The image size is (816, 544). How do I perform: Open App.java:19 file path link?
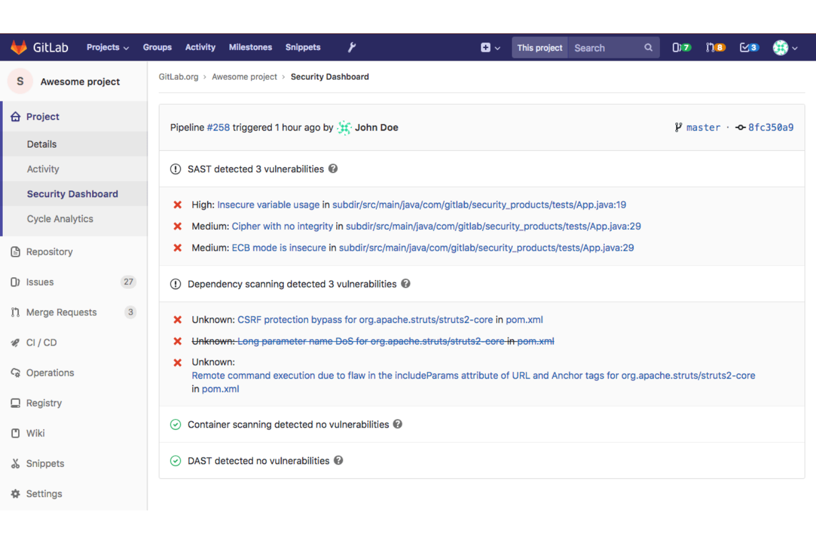tap(479, 204)
